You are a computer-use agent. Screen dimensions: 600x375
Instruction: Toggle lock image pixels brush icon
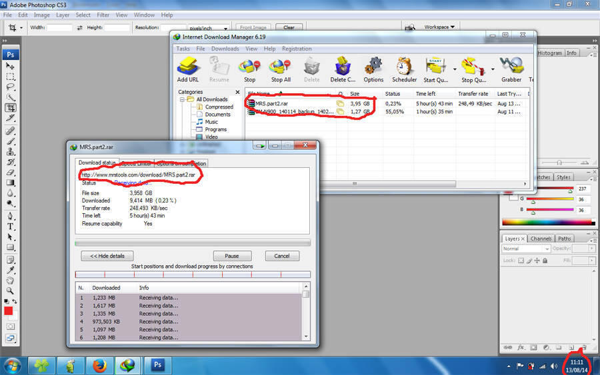pyautogui.click(x=529, y=260)
